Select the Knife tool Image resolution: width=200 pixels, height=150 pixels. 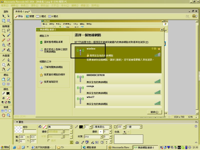tap(8, 69)
